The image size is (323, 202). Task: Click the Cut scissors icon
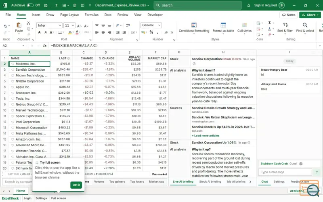click(x=28, y=23)
